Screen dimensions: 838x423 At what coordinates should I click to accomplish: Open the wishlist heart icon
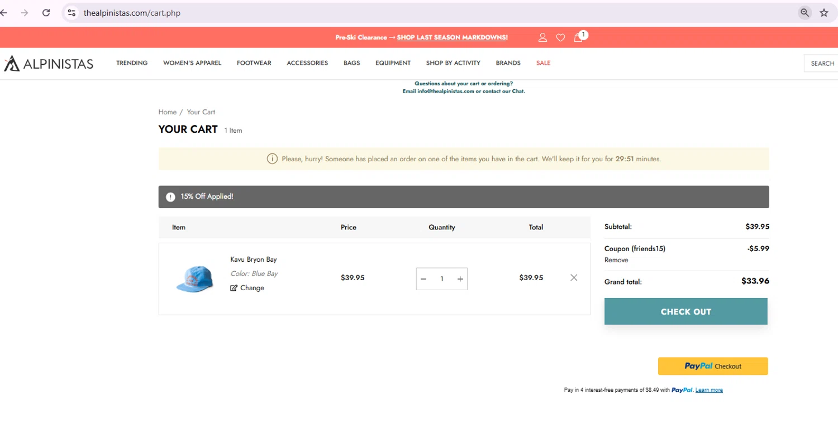point(560,37)
